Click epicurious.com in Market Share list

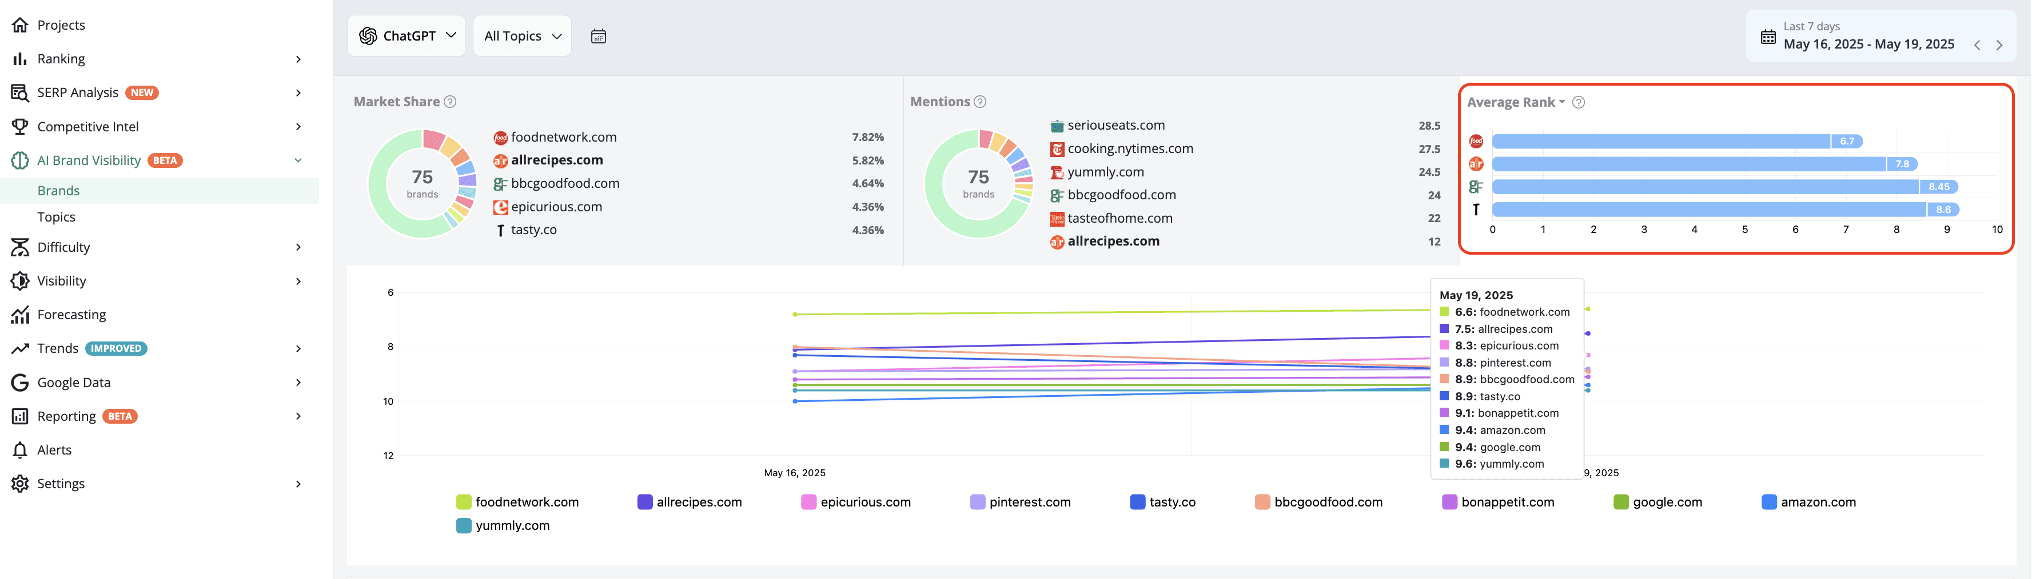tap(556, 207)
